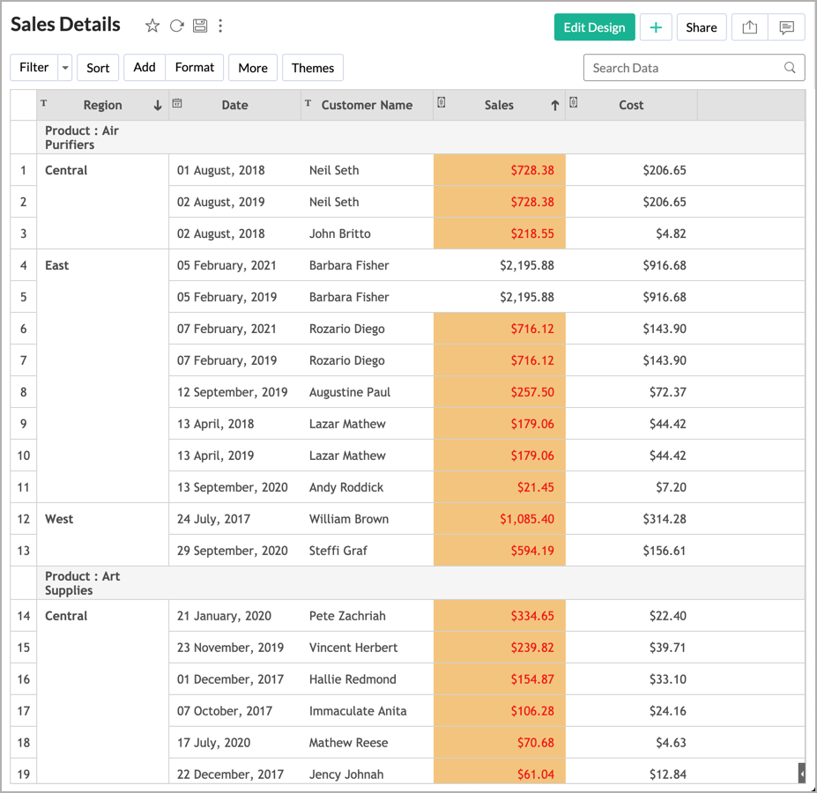Open the Filter dropdown arrow

point(64,67)
